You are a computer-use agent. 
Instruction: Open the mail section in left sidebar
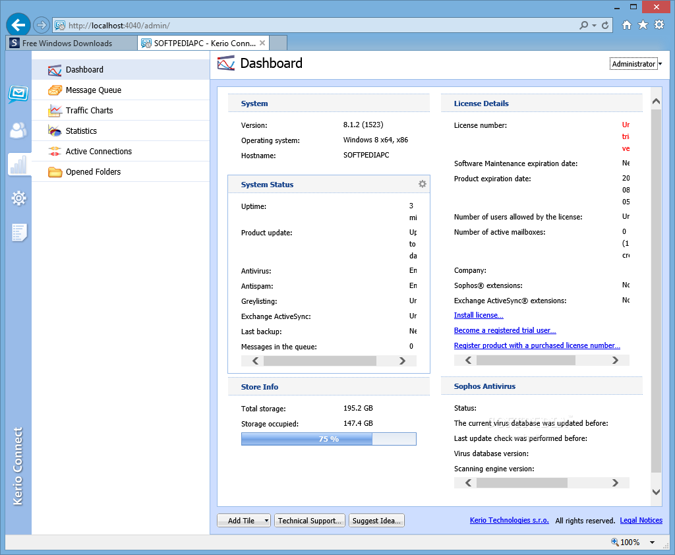coord(18,93)
